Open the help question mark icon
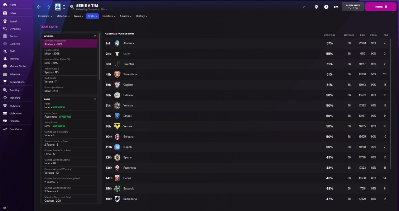The height and width of the screenshot is (211, 399). (x=326, y=7)
